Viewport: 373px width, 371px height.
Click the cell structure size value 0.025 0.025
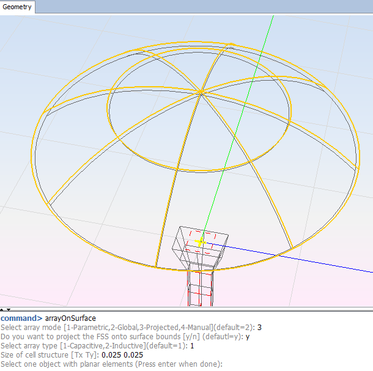122,355
